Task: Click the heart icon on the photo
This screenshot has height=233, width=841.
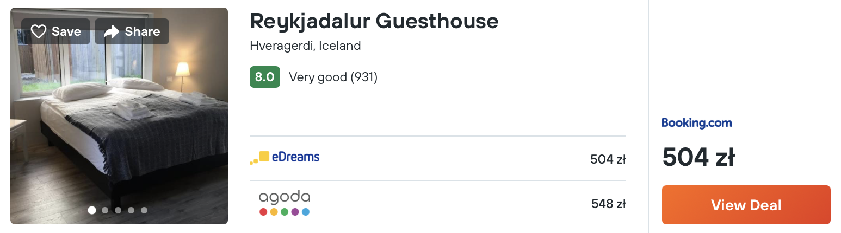Action: coord(39,31)
